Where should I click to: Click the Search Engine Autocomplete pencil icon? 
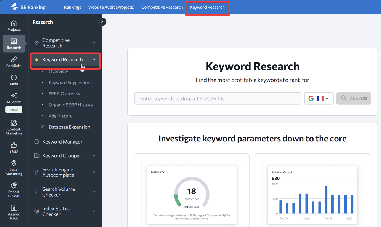pyautogui.click(x=37, y=172)
